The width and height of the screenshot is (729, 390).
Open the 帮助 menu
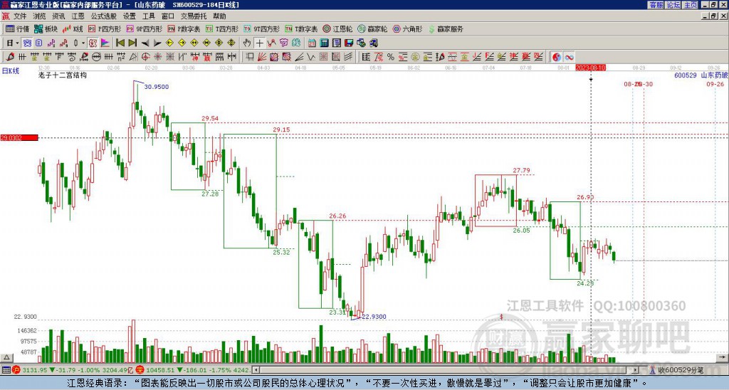(219, 16)
